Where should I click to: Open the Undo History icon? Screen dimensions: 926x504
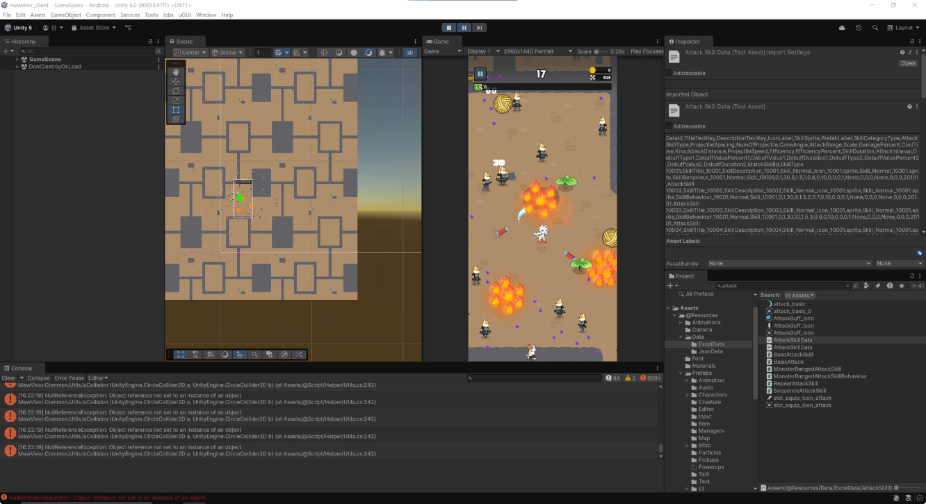(x=859, y=28)
